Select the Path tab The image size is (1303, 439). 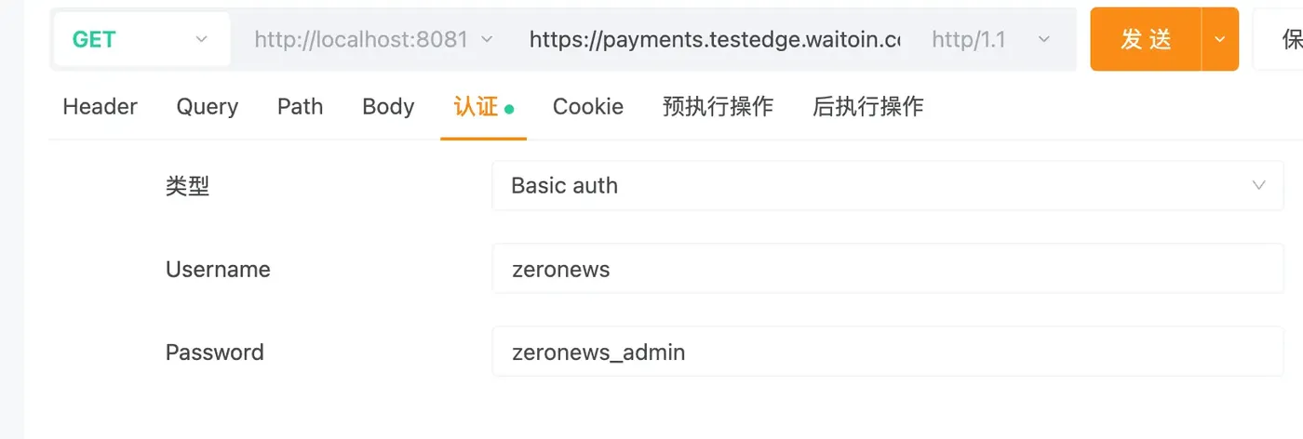pos(300,106)
